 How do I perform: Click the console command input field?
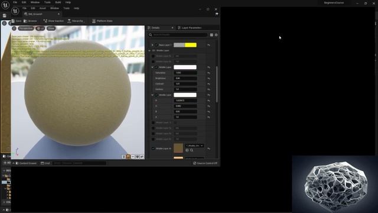tap(79, 163)
